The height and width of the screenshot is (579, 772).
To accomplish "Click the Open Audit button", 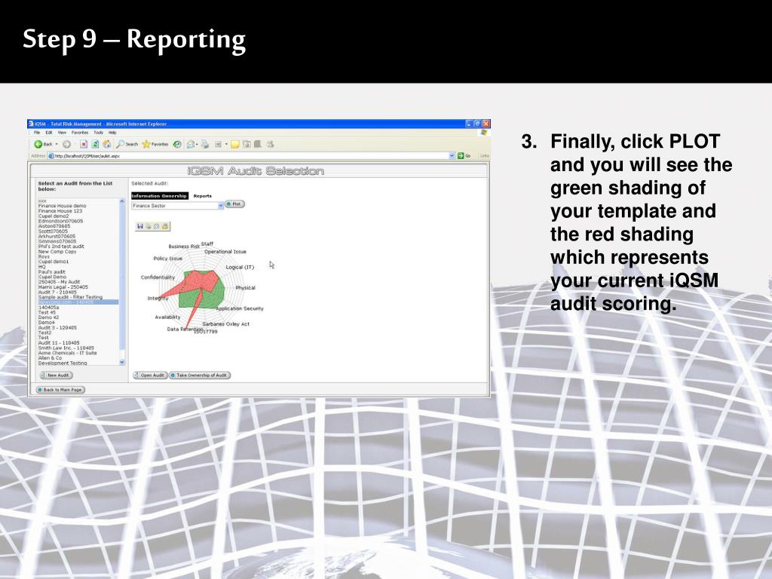I will [x=150, y=375].
